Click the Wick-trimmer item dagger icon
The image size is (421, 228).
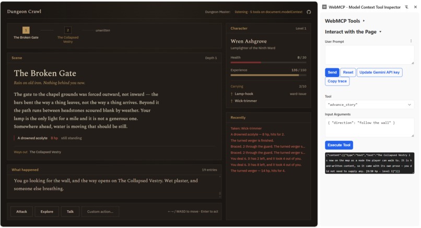tap(232, 101)
